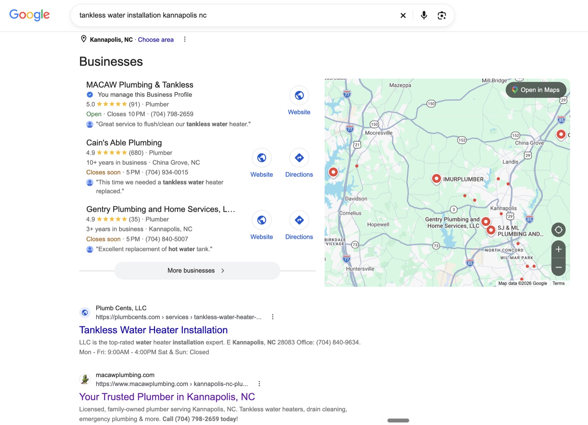The width and height of the screenshot is (588, 425).
Task: Click Plumb Cents favicon icon
Action: tap(85, 313)
